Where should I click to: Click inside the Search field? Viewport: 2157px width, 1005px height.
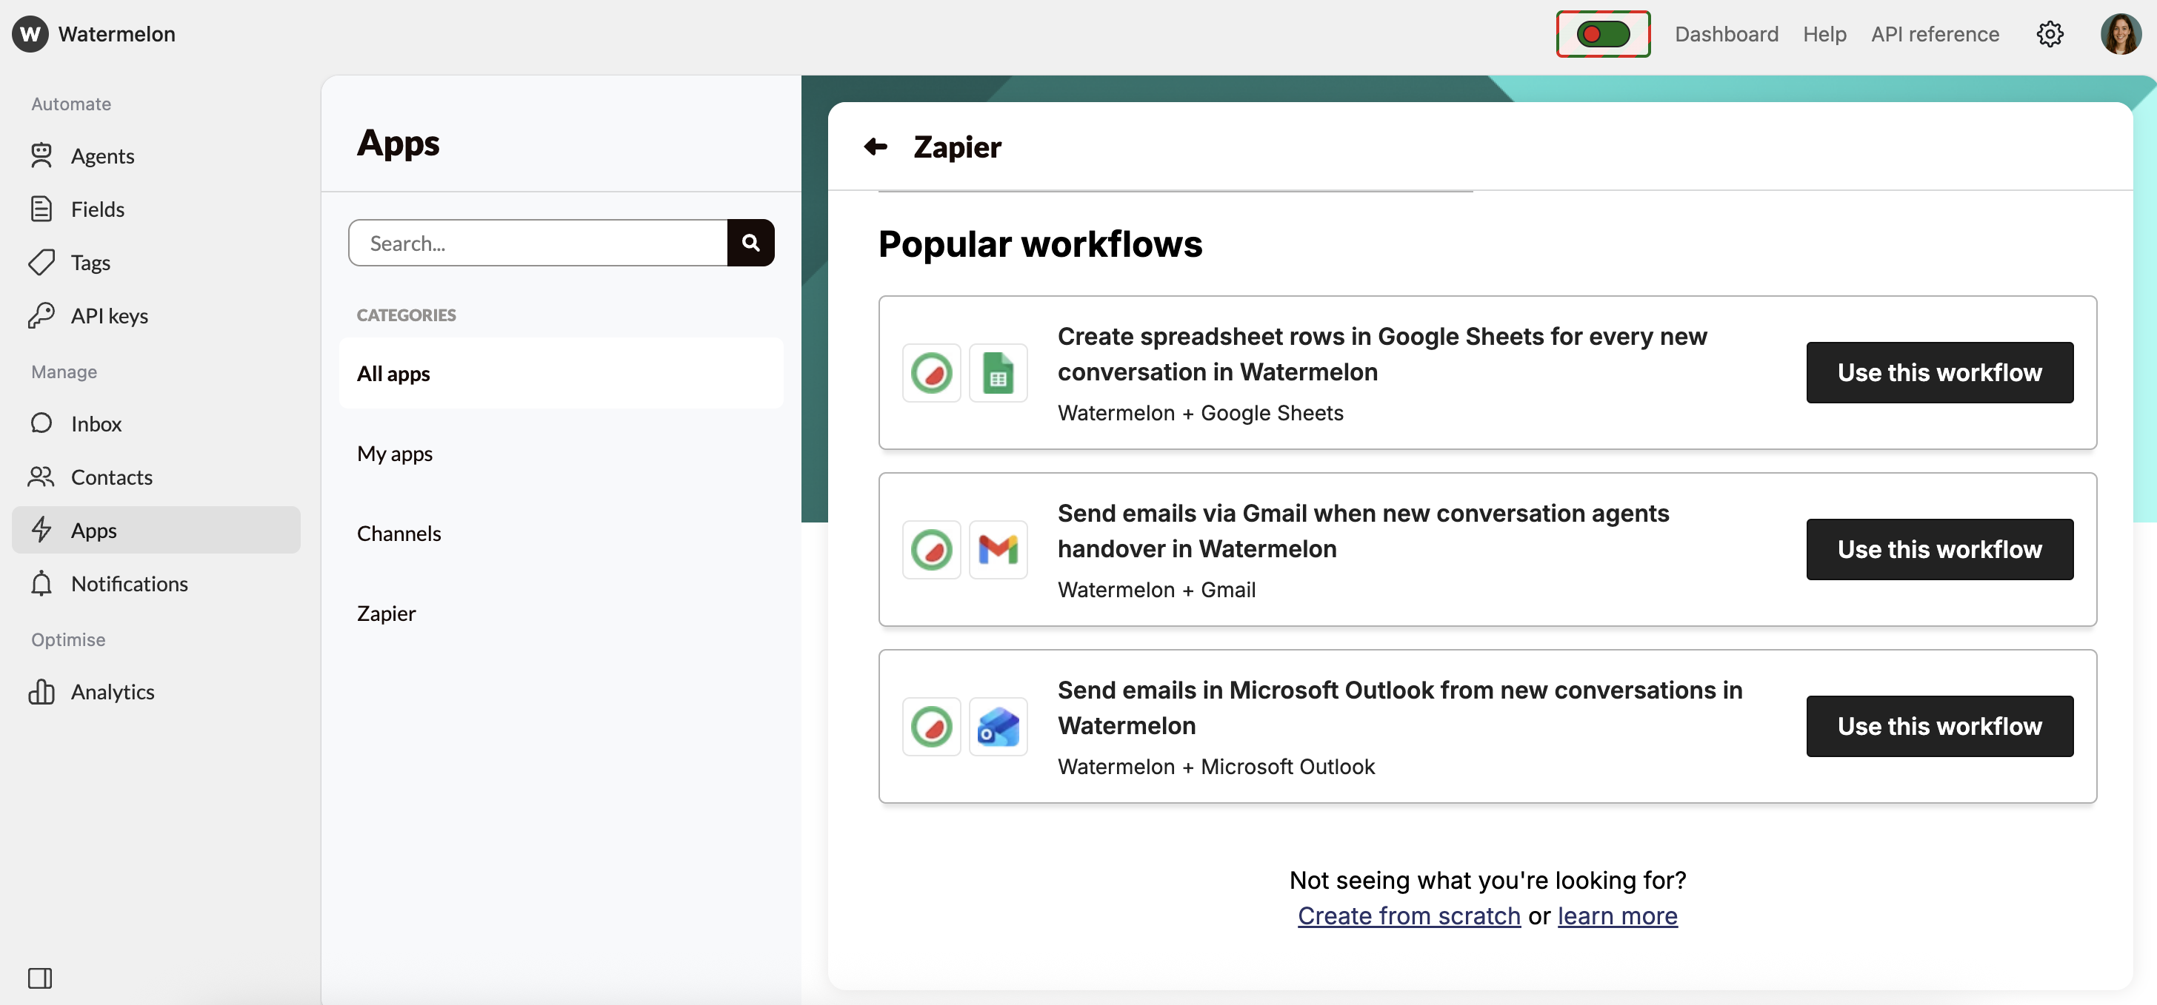pyautogui.click(x=540, y=243)
